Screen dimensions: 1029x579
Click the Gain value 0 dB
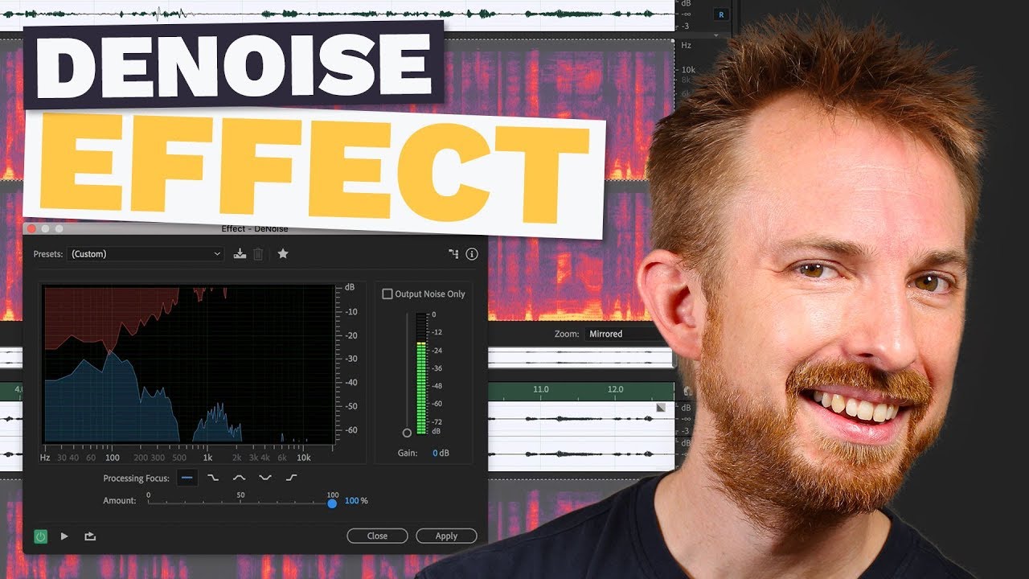click(441, 454)
